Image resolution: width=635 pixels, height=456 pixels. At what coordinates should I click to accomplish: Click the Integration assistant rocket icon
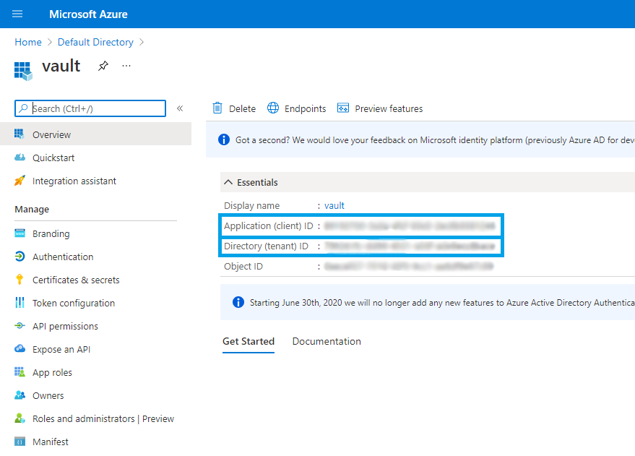(x=20, y=181)
